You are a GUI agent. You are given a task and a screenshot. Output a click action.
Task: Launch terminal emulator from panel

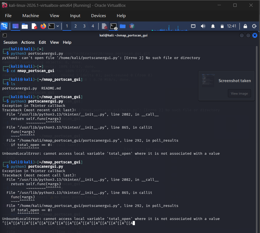tap(51, 26)
